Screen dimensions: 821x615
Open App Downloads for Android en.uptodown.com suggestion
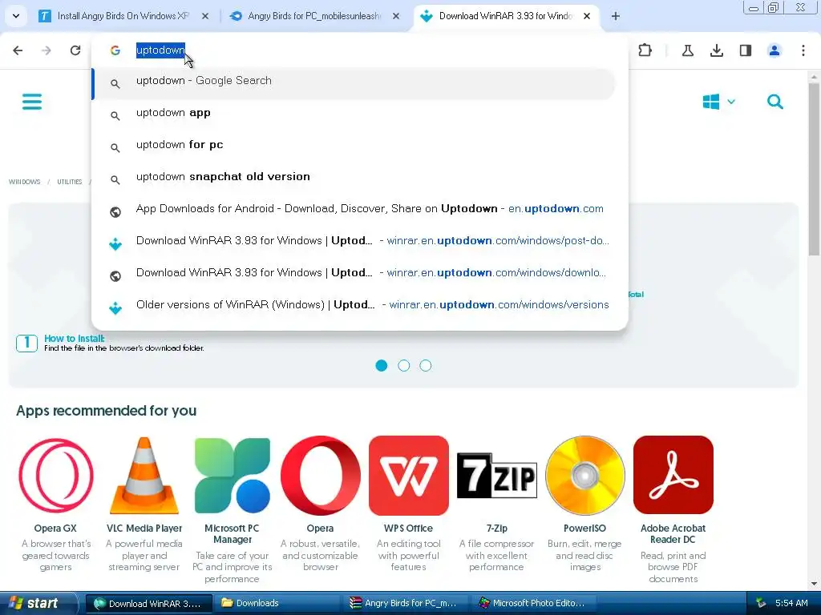click(354, 209)
